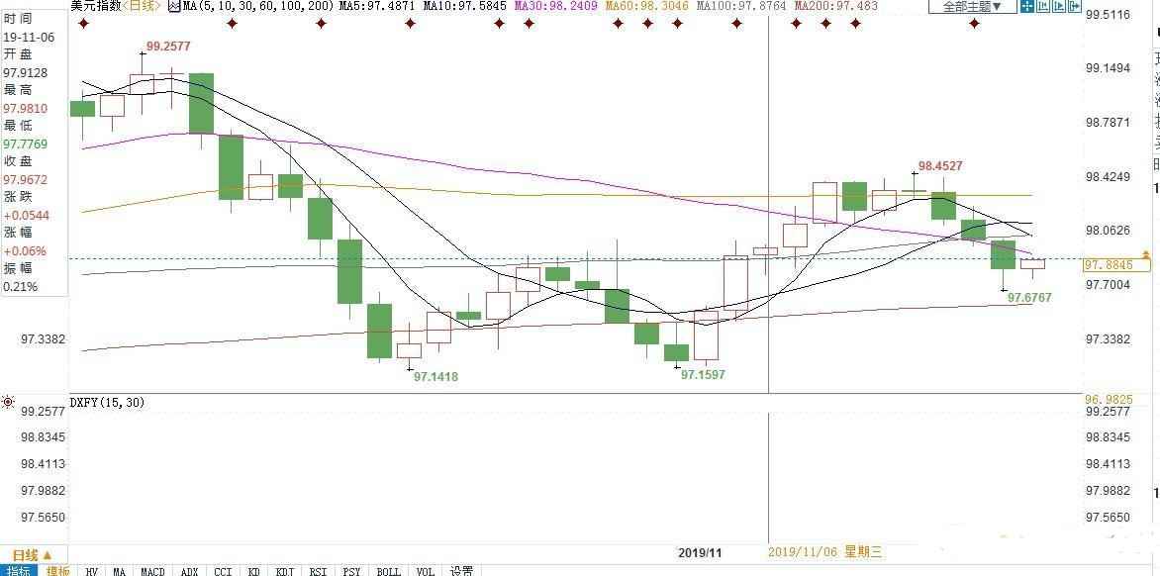Toggle the BOLL indicator
Viewport: 1160px width, 576px height.
pos(388,571)
